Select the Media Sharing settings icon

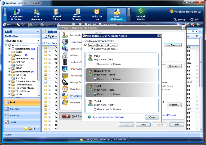tap(65, 42)
